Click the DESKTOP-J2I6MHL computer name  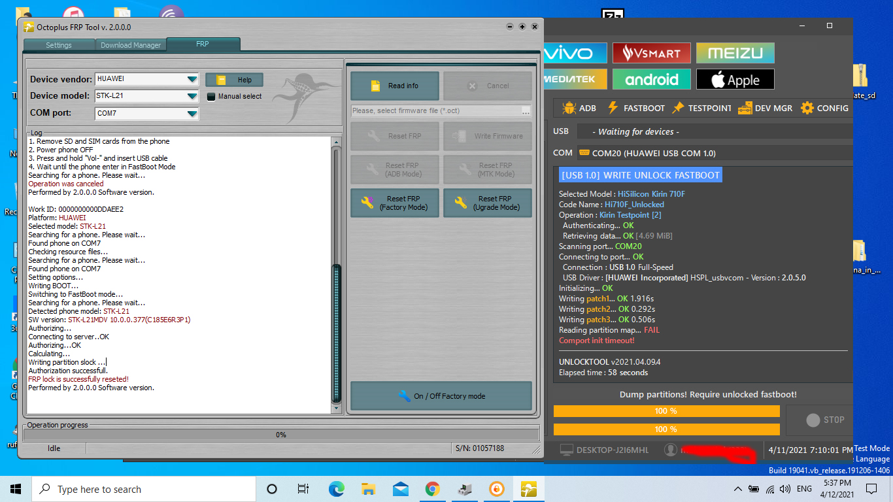point(613,450)
